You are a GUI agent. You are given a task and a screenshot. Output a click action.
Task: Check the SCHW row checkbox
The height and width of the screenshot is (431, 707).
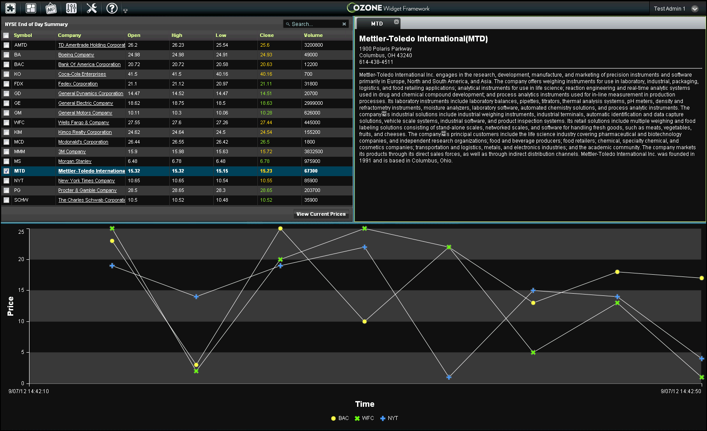(6, 200)
